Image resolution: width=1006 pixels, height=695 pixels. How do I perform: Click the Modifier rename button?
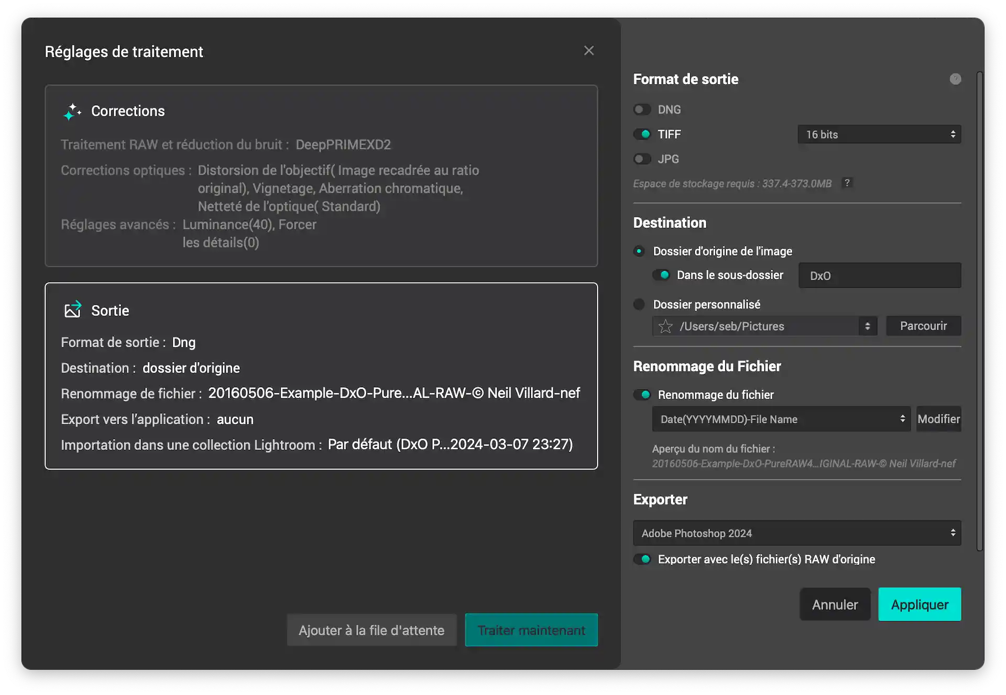[938, 419]
